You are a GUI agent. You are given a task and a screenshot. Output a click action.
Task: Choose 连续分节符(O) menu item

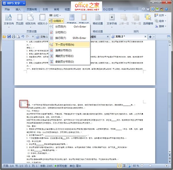(69, 50)
